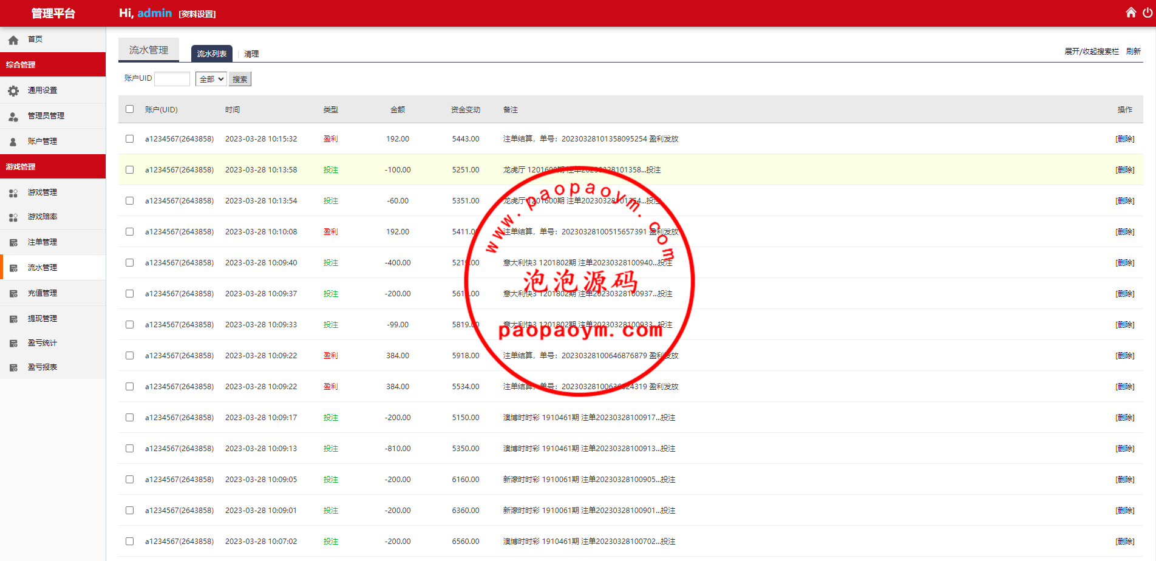
Task: Check the row with amount -810.00
Action: click(x=129, y=449)
